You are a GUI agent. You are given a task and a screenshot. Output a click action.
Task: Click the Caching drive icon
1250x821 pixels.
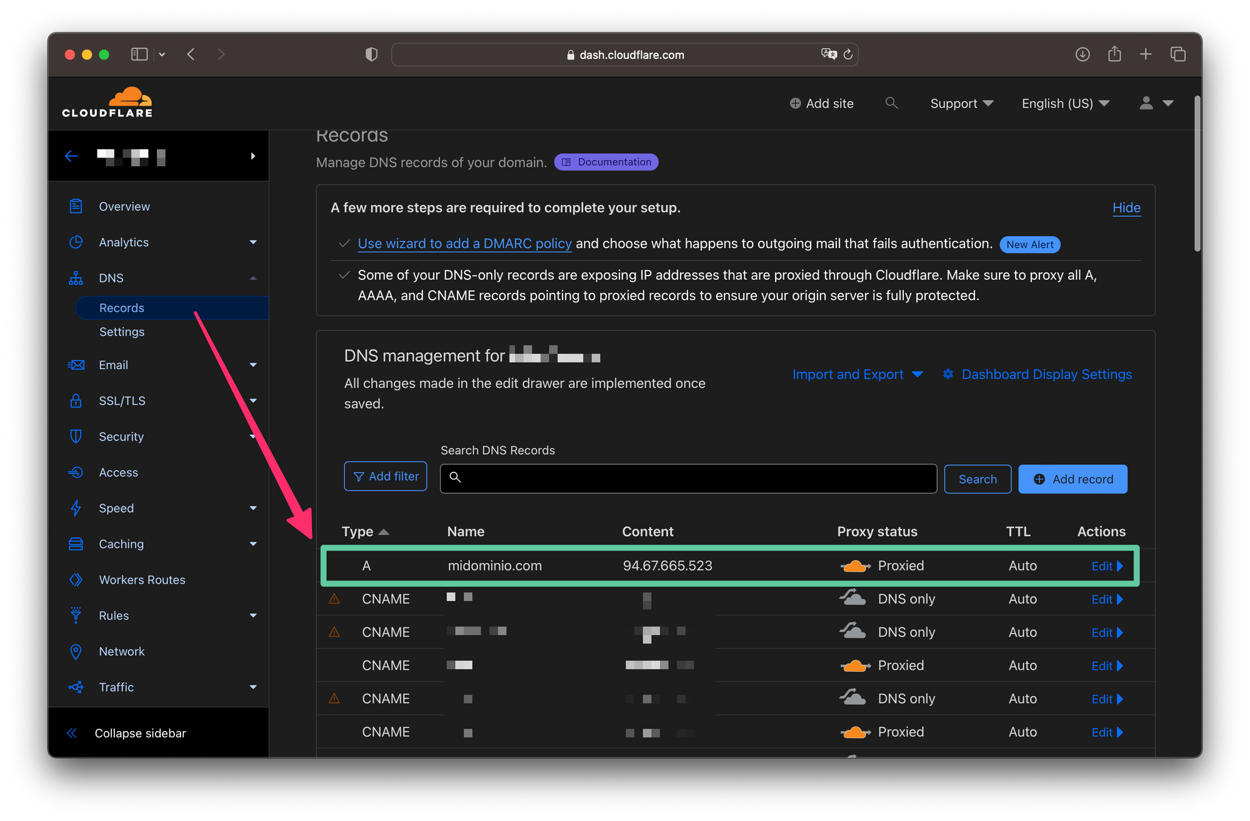pyautogui.click(x=76, y=544)
